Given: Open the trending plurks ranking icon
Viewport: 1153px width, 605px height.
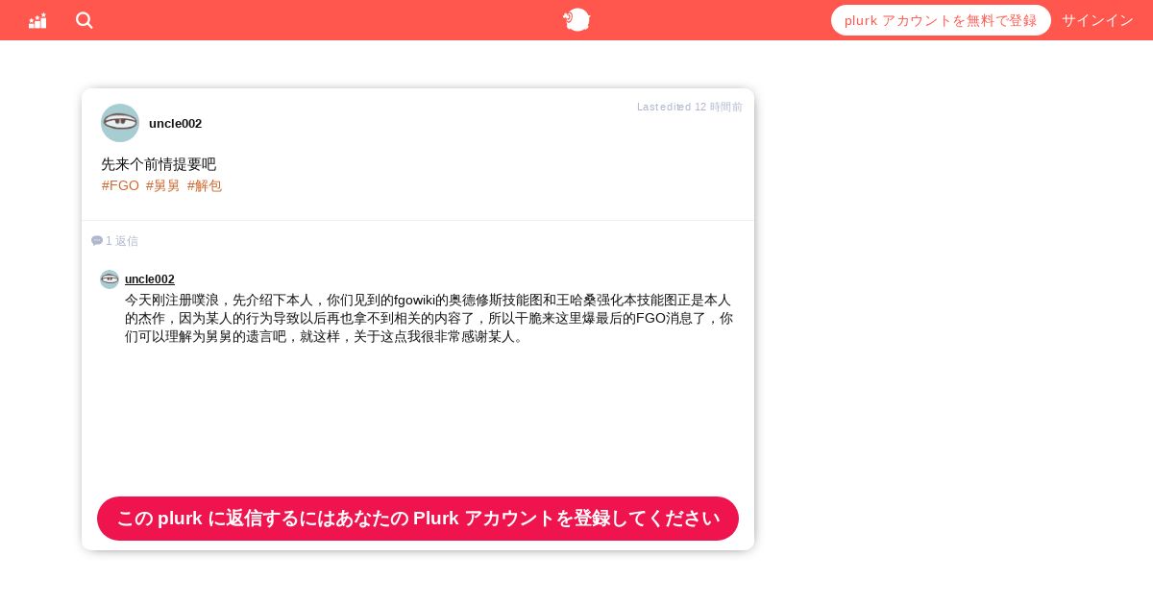Looking at the screenshot, I should pyautogui.click(x=37, y=20).
